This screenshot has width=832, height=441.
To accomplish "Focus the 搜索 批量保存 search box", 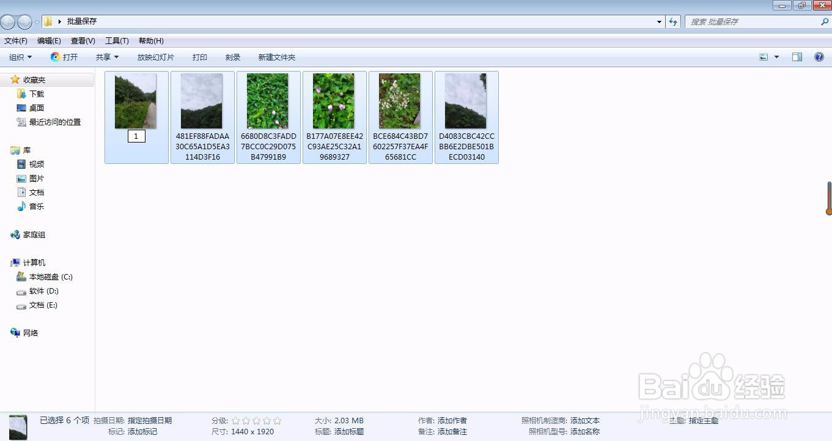I will point(752,22).
